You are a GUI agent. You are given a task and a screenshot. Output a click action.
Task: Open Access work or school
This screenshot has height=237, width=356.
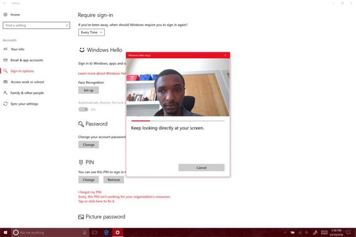(x=27, y=82)
